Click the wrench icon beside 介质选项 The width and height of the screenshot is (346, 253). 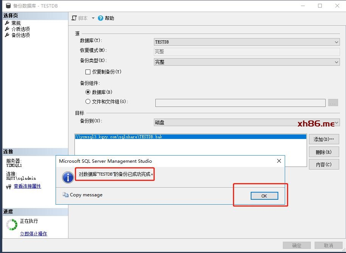pos(7,29)
